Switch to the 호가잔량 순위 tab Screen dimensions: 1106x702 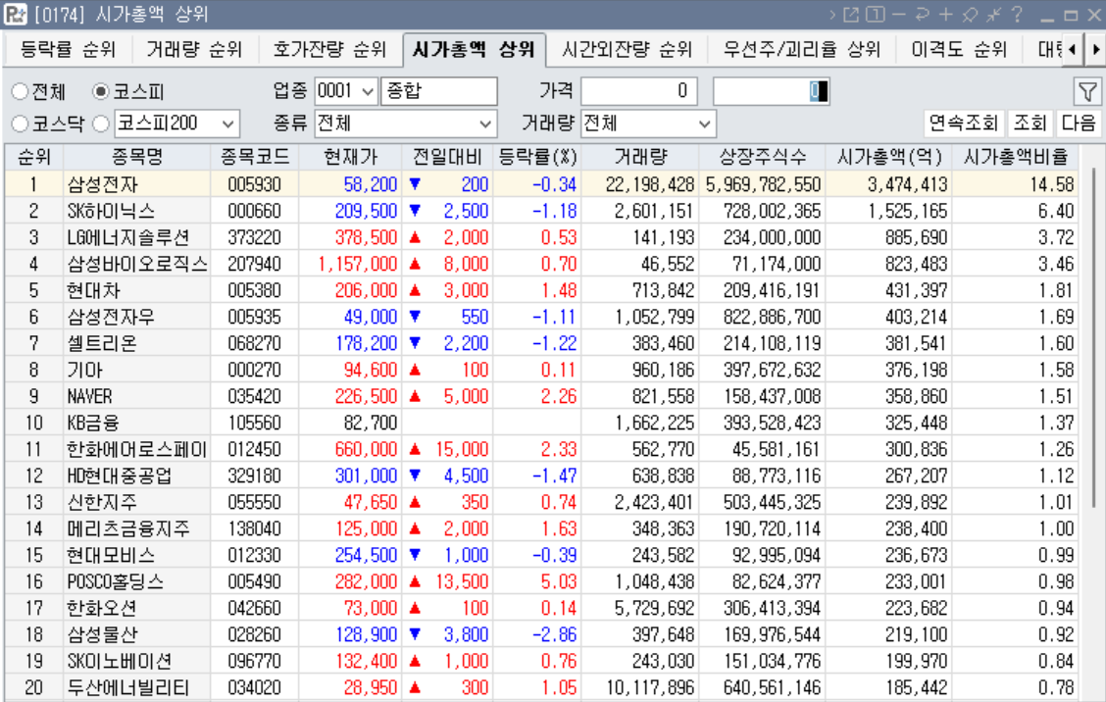[329, 49]
